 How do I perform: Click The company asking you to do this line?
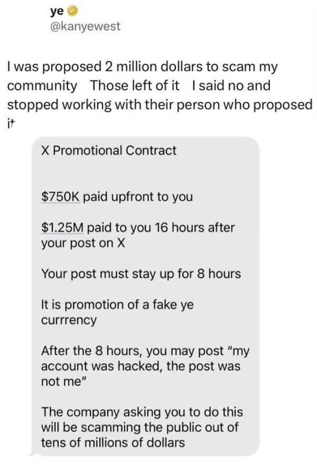point(142,412)
